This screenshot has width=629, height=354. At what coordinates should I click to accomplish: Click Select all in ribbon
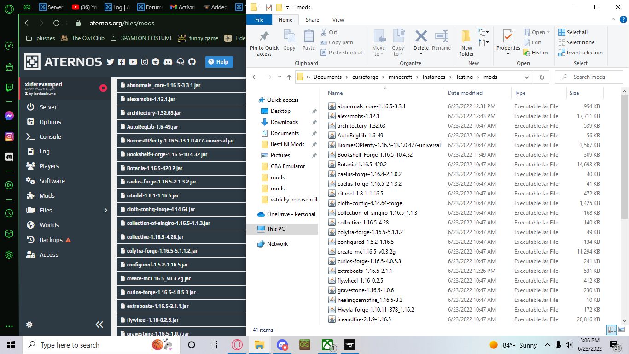tap(573, 32)
